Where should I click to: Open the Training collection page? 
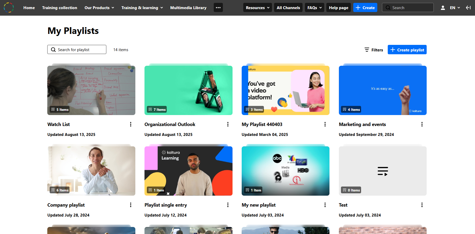60,8
